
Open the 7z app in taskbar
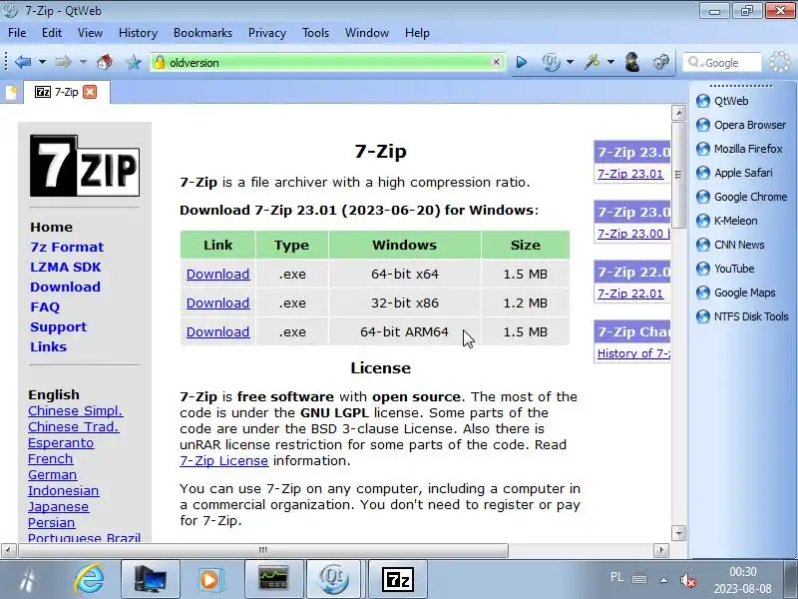(x=397, y=580)
